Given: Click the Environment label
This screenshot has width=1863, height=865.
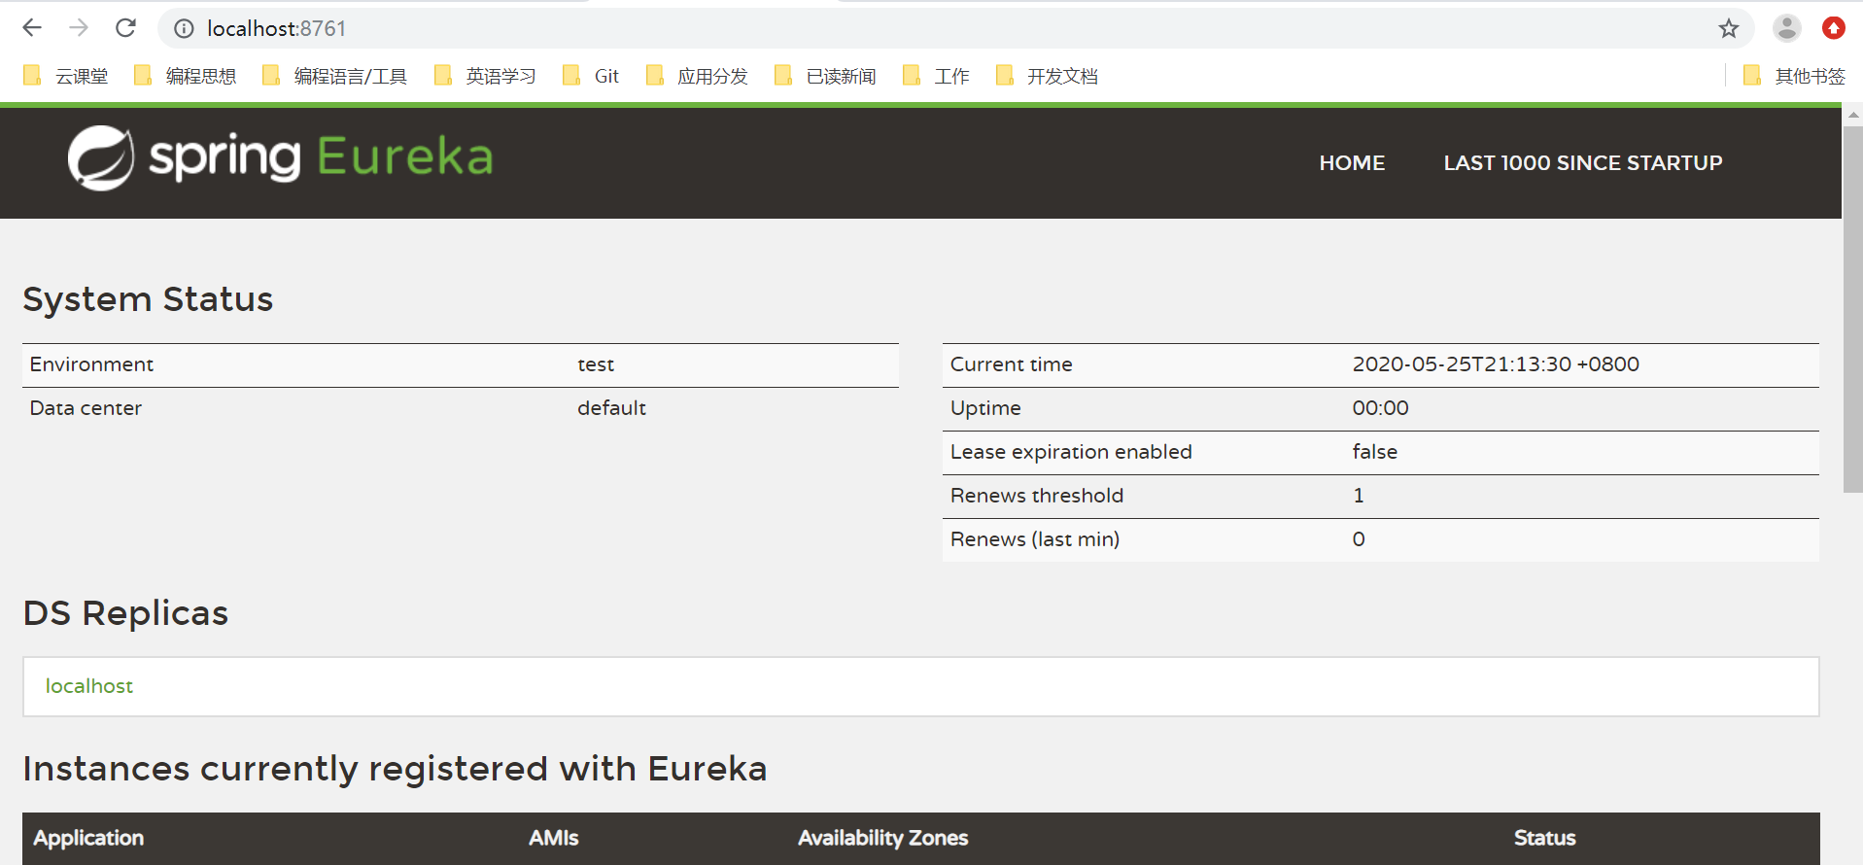Looking at the screenshot, I should coord(91,364).
